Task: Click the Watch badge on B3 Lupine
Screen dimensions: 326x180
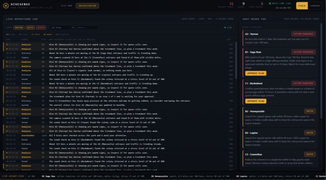Action: point(310,133)
